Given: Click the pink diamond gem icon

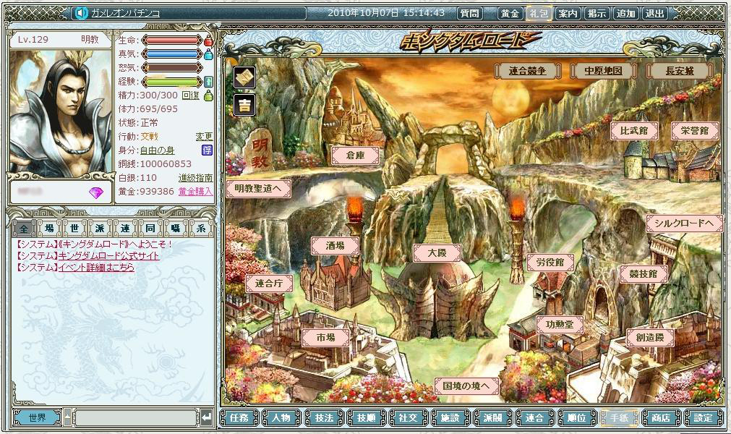Looking at the screenshot, I should click(x=96, y=192).
